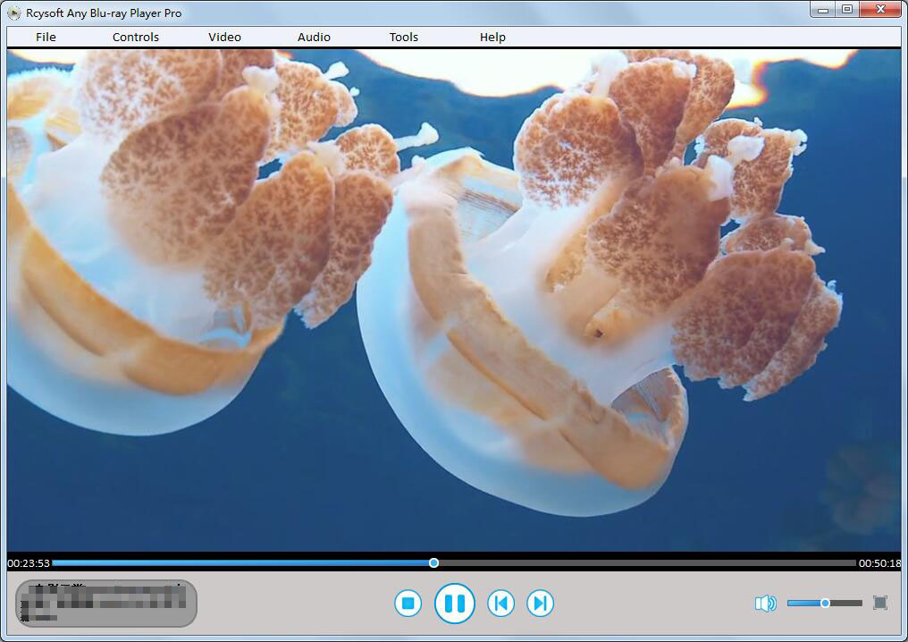
Task: Enter full screen mode
Action: pyautogui.click(x=879, y=603)
